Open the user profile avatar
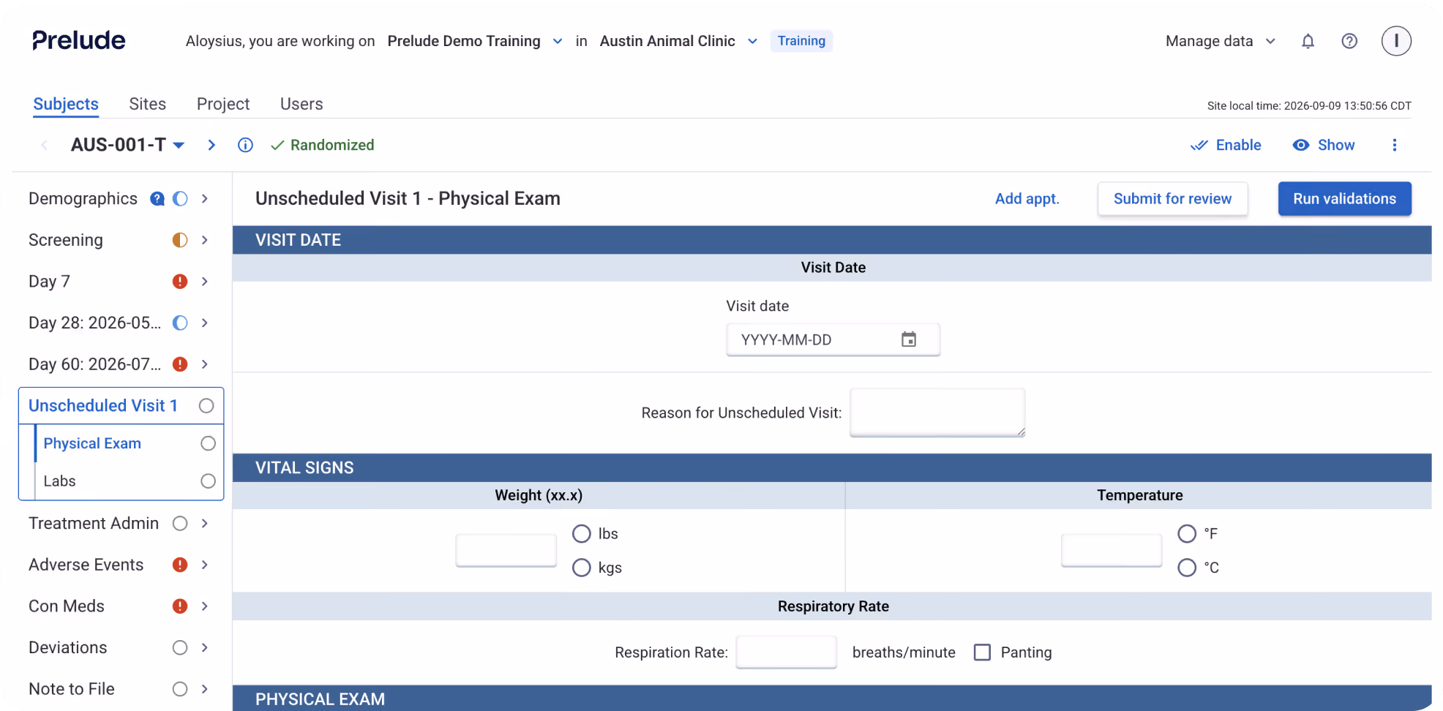The width and height of the screenshot is (1443, 711). pyautogui.click(x=1396, y=41)
